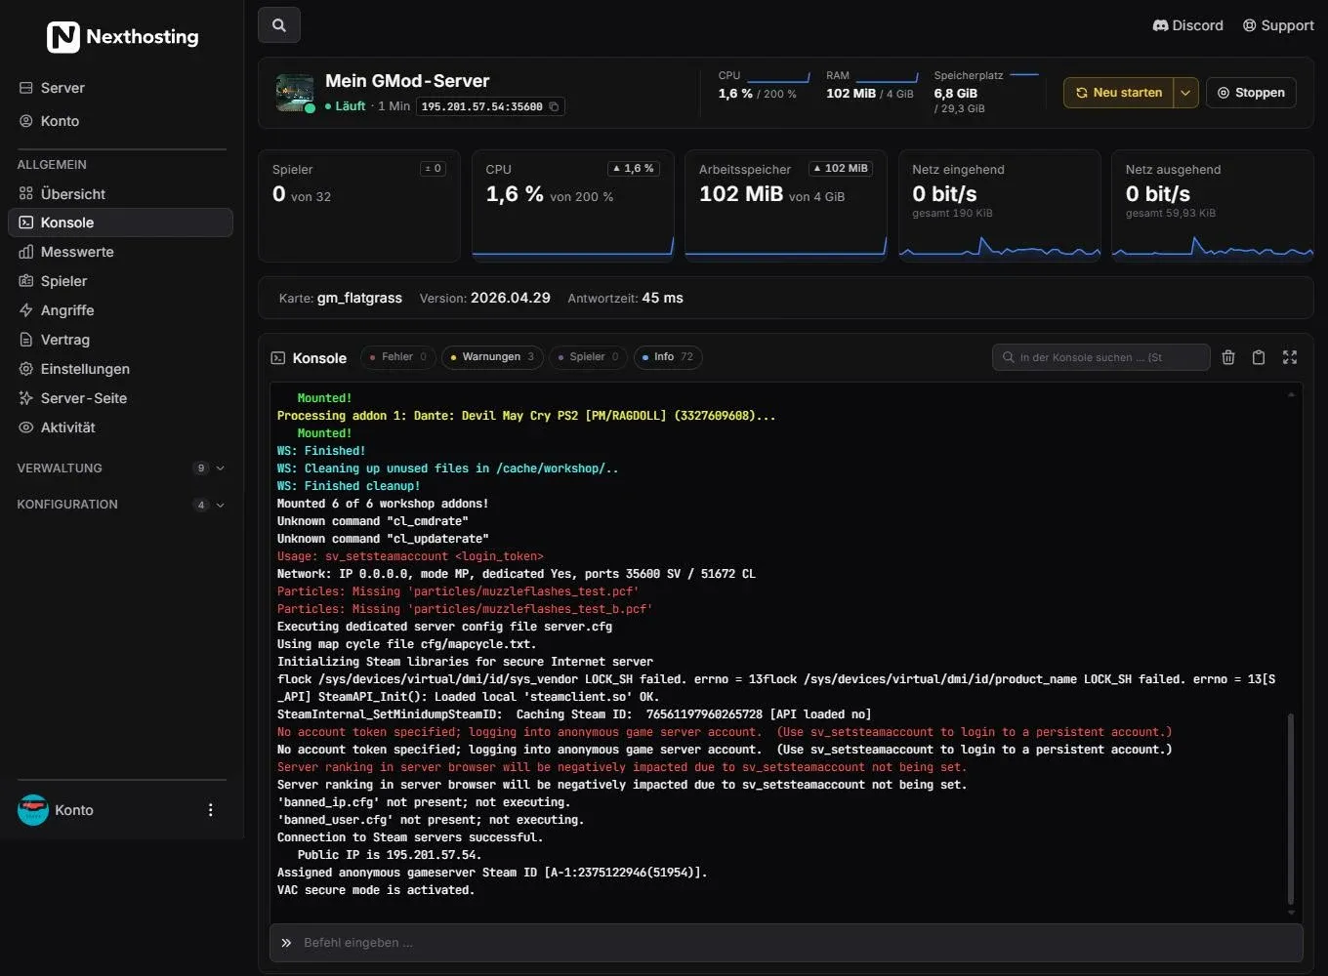The height and width of the screenshot is (976, 1328).
Task: Click the Konto avatar at bottom
Action: click(x=33, y=810)
